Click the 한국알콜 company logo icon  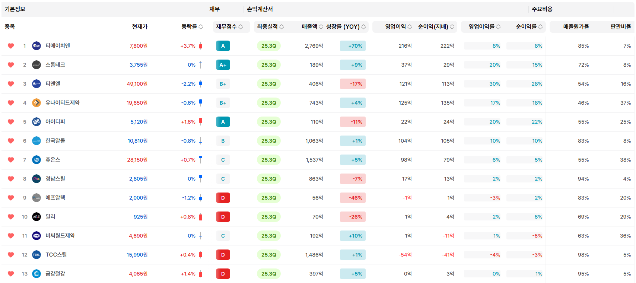coord(36,141)
